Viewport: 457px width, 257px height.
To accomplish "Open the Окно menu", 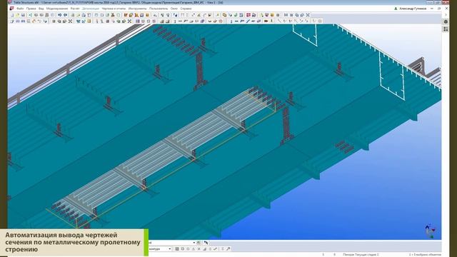I will pyautogui.click(x=174, y=9).
